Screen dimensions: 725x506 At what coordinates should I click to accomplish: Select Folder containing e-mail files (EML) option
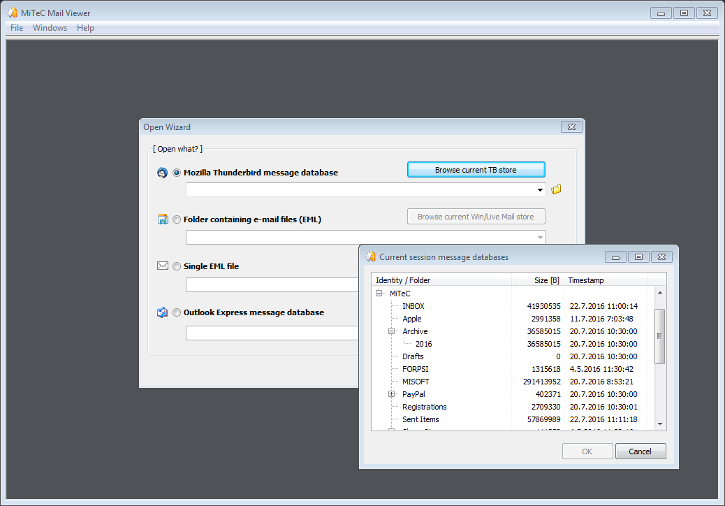point(177,219)
